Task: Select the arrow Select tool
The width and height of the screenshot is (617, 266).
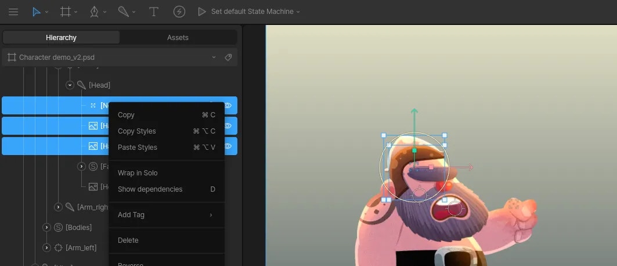Action: tap(36, 12)
